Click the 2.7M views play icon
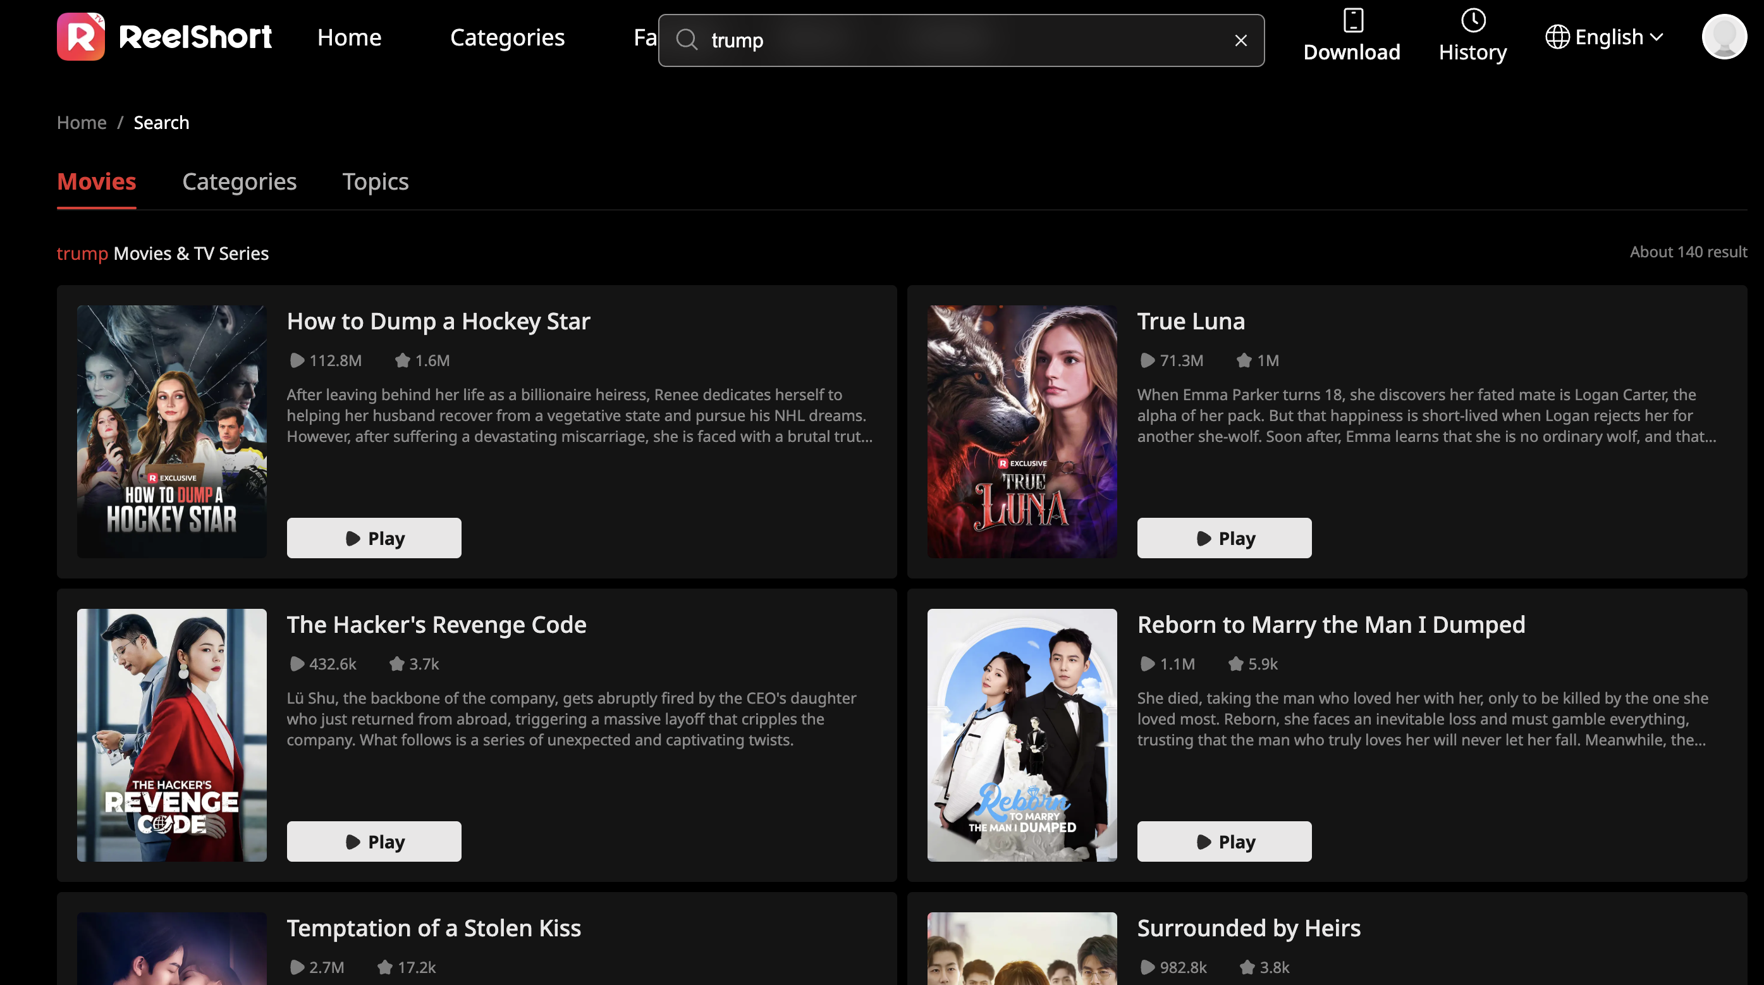 (x=297, y=967)
